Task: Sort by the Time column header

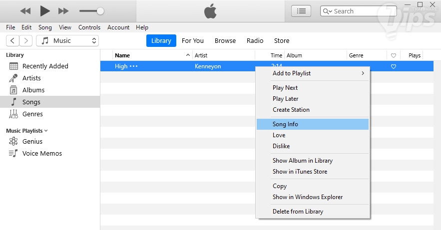Action: (x=276, y=55)
